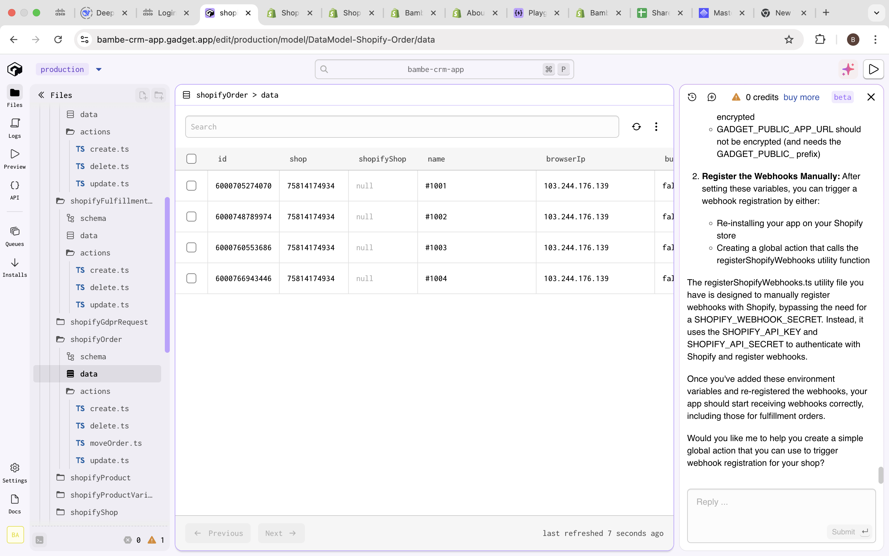Open the production environment dropdown
The height and width of the screenshot is (556, 889).
[98, 69]
